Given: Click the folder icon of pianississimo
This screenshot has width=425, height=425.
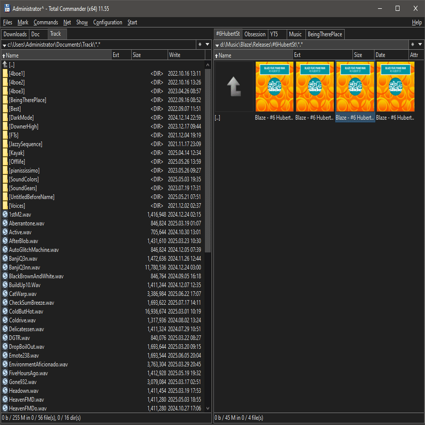Looking at the screenshot, I should [x=5, y=171].
